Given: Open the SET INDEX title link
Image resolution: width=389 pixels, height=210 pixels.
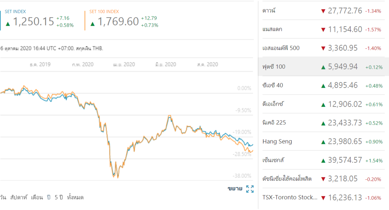Looking at the screenshot, I should (15, 12).
